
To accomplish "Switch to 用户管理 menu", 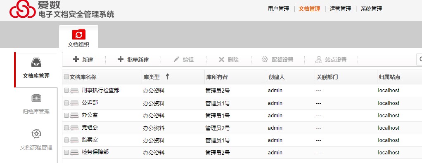I will [278, 9].
